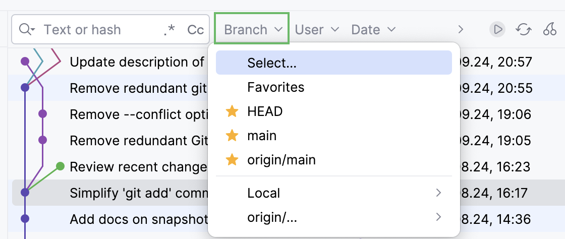565x239 pixels.
Task: Open the User filter dropdown
Action: [x=317, y=30]
